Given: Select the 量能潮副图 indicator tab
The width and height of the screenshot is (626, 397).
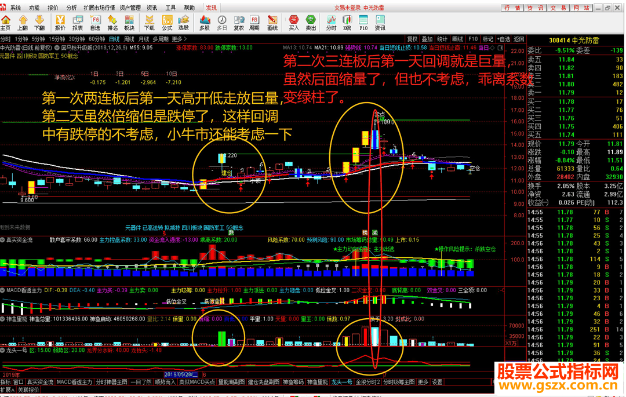Looking at the screenshot, I should [231, 383].
